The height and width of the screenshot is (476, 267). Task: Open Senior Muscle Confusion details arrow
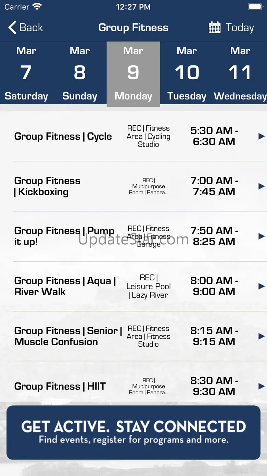(x=262, y=336)
